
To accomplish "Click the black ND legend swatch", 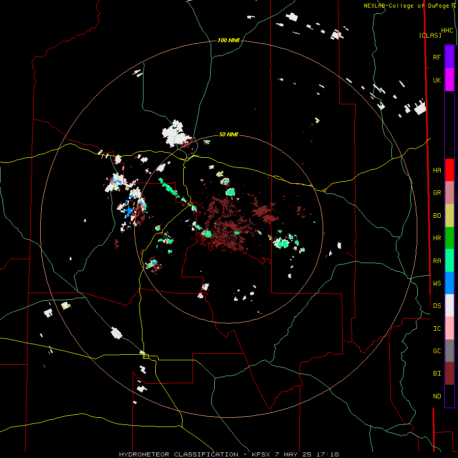I will coord(449,396).
